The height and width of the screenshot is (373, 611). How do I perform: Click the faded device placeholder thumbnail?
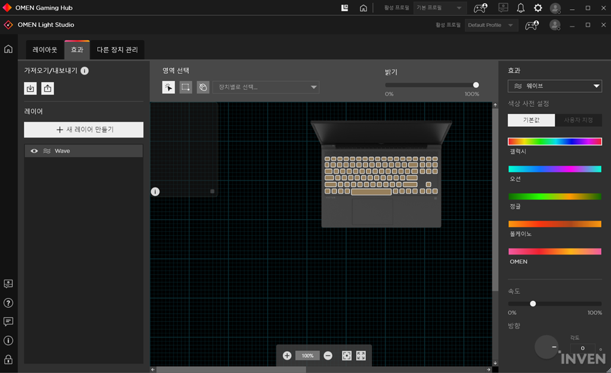185,150
